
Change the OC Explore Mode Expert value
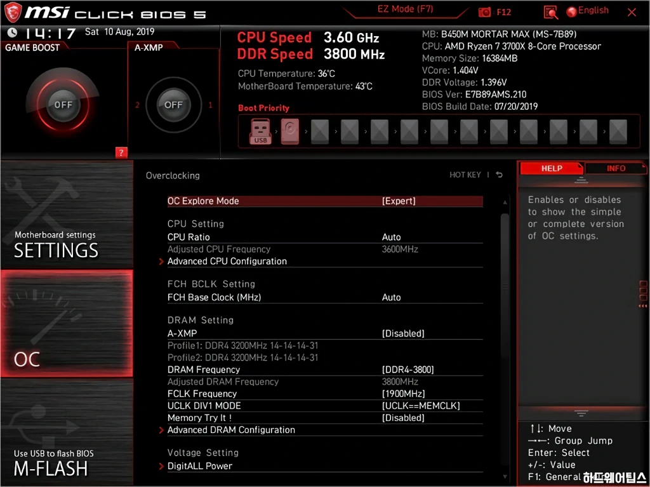[399, 201]
